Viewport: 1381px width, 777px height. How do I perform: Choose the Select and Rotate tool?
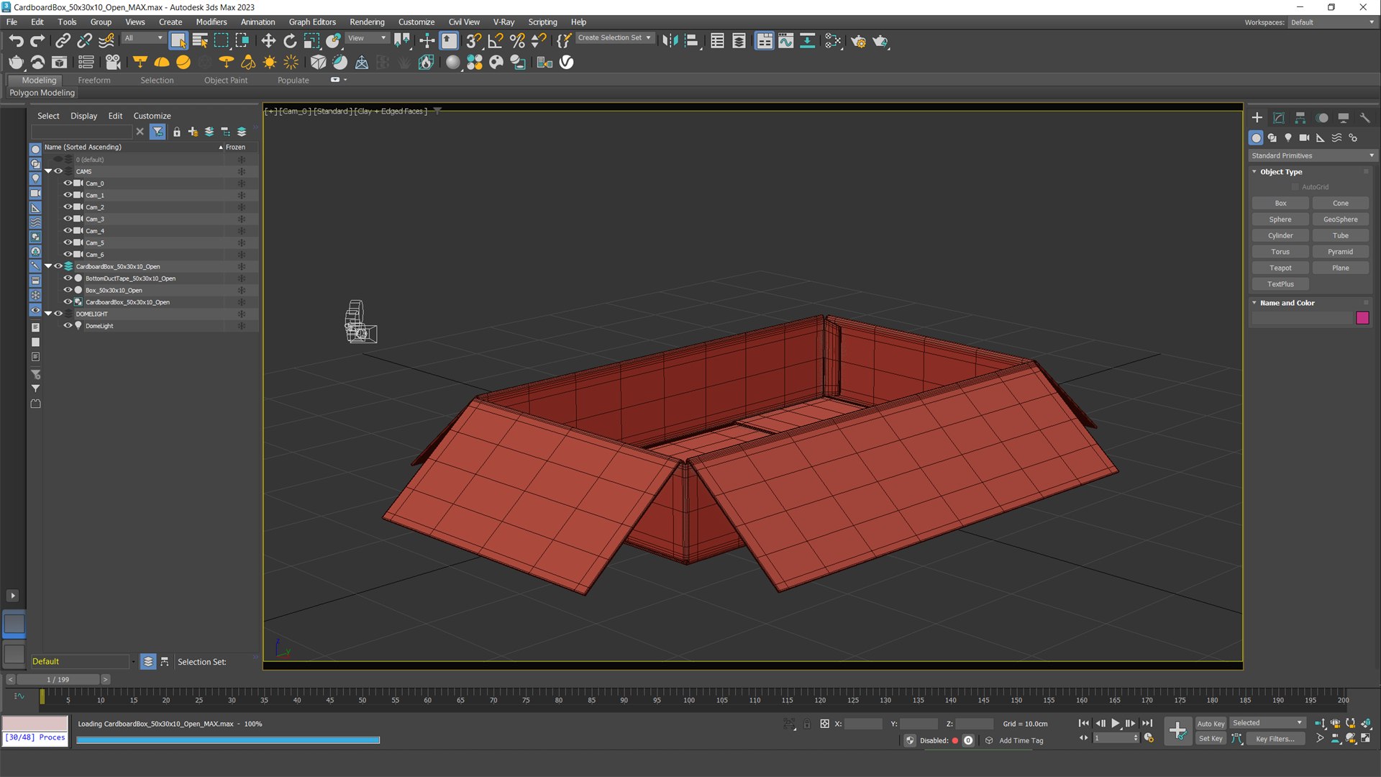[290, 41]
